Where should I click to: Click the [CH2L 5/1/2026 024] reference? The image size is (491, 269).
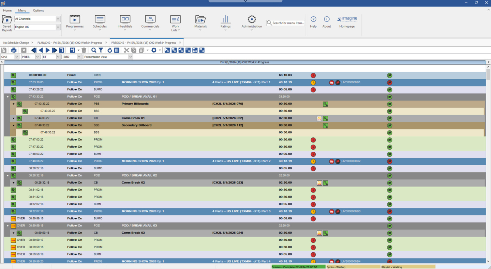tap(228, 233)
